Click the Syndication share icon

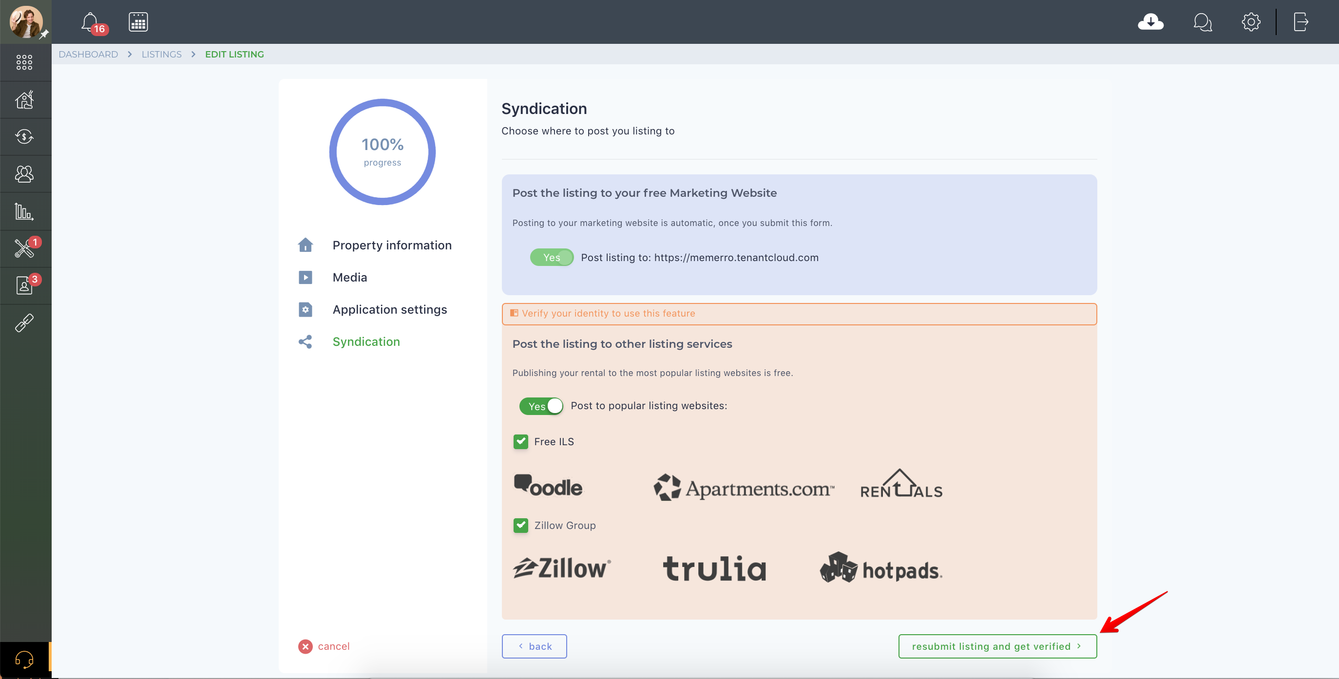[305, 341]
